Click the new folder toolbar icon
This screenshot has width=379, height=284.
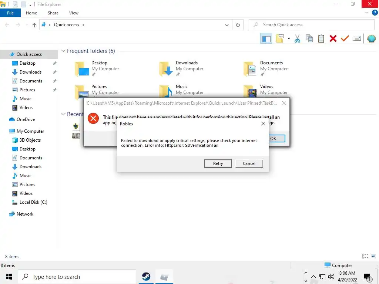click(x=280, y=38)
